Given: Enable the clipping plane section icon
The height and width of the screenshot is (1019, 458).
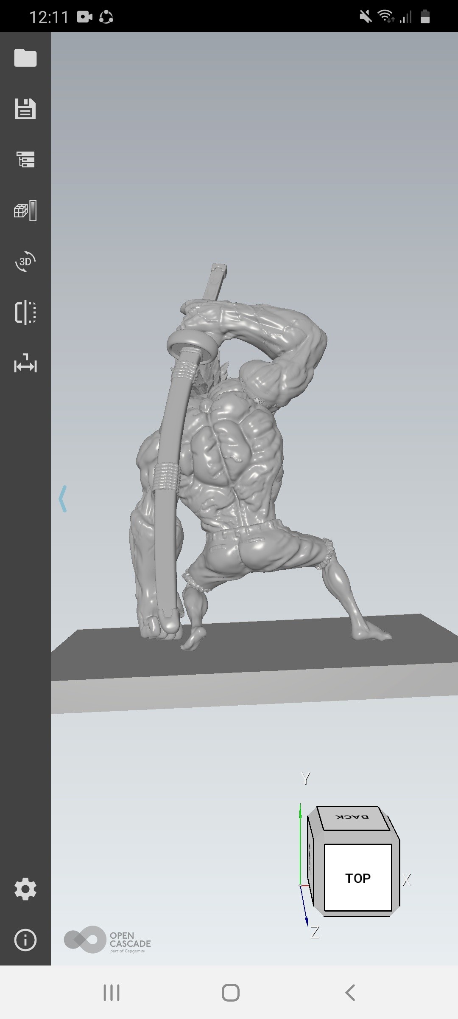Looking at the screenshot, I should tap(25, 312).
